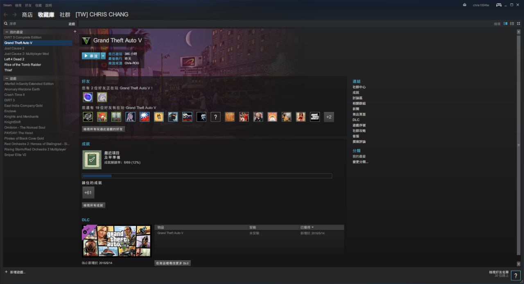The width and height of the screenshot is (524, 284).
Task: Click the GTA V DLC cover thumbnail
Action: point(117,241)
